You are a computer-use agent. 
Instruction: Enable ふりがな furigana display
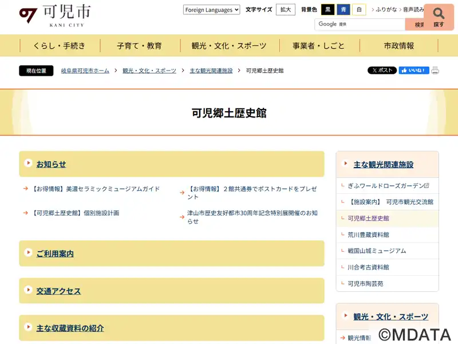(x=386, y=10)
